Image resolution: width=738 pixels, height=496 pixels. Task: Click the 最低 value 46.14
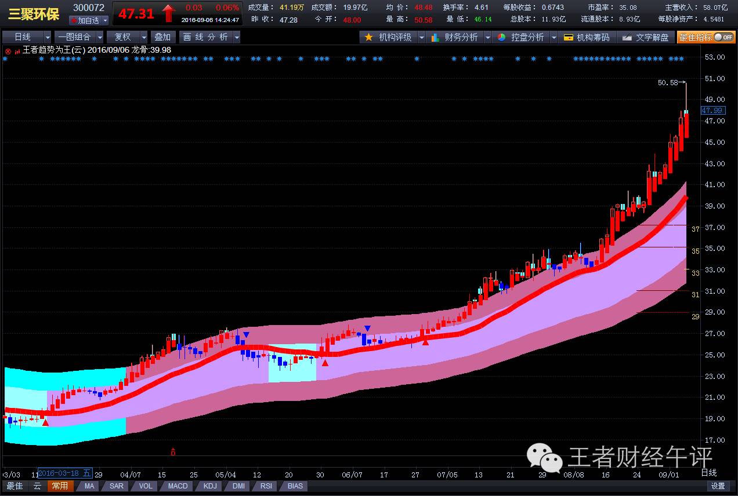pos(483,20)
